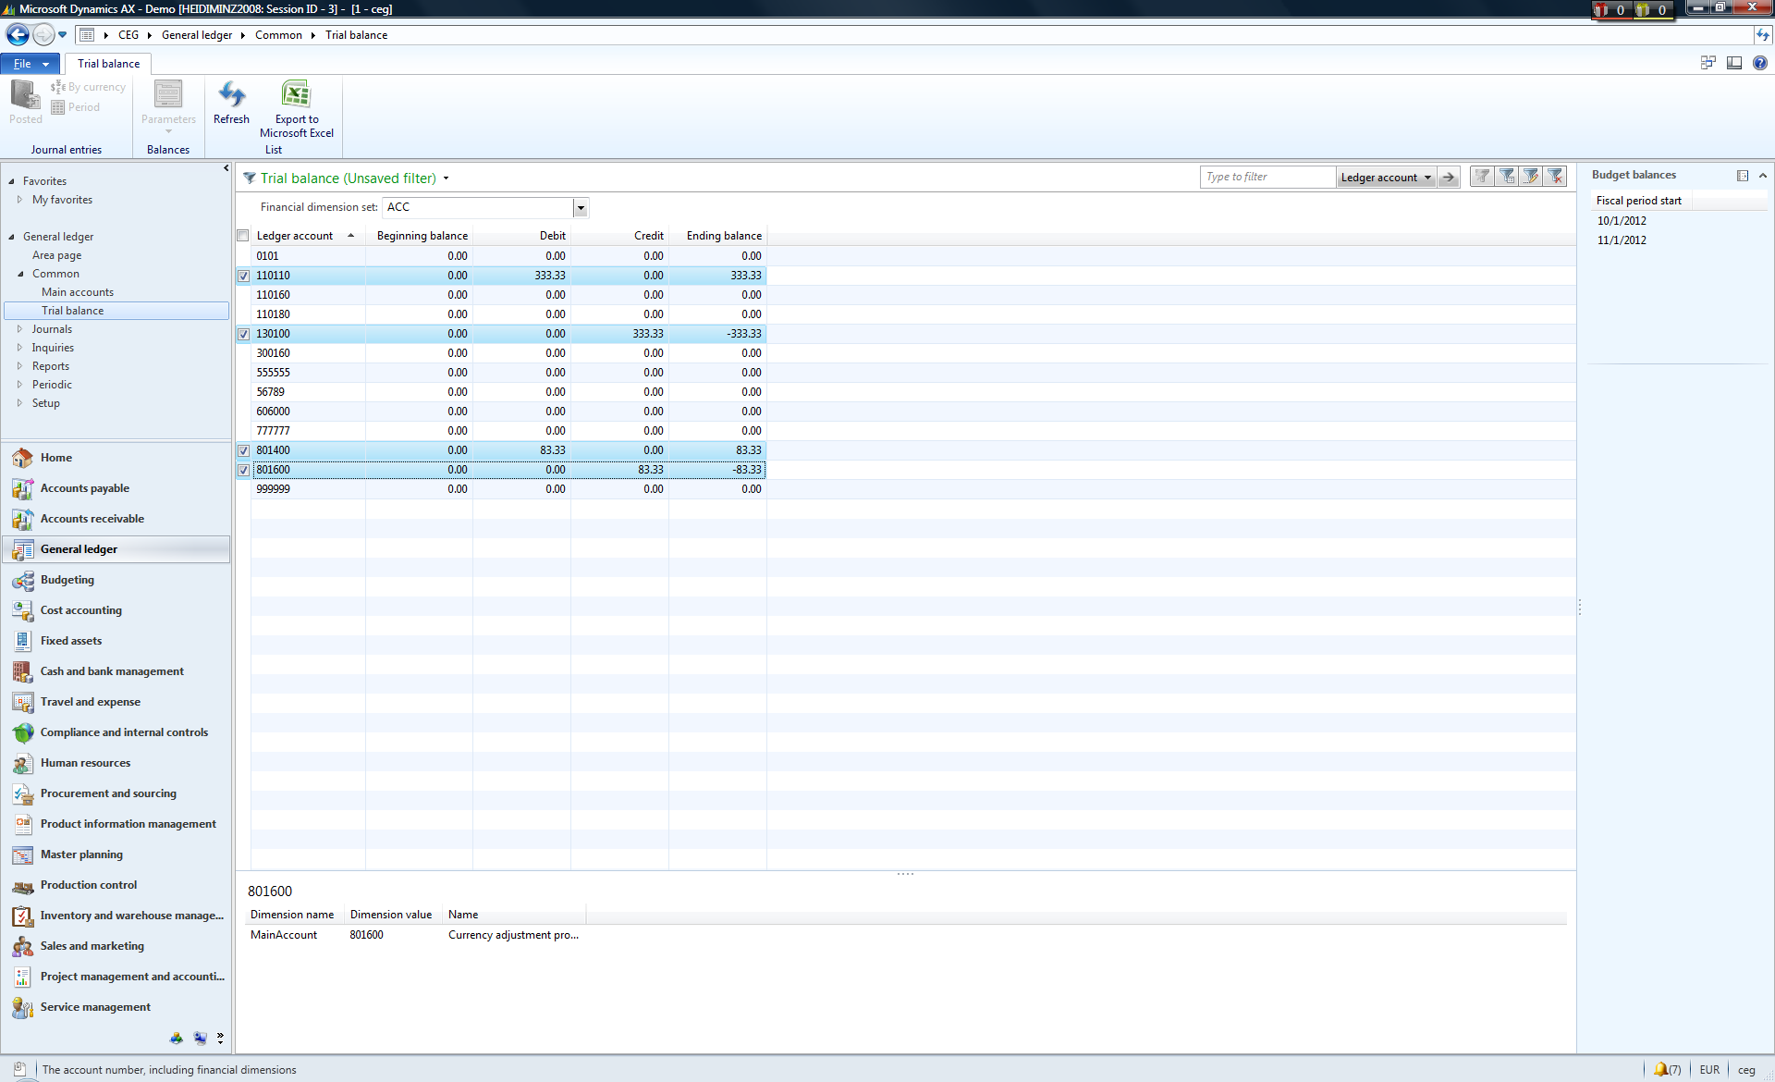The image size is (1775, 1082).
Task: Uncheck the checkbox for account 110110
Action: click(243, 276)
